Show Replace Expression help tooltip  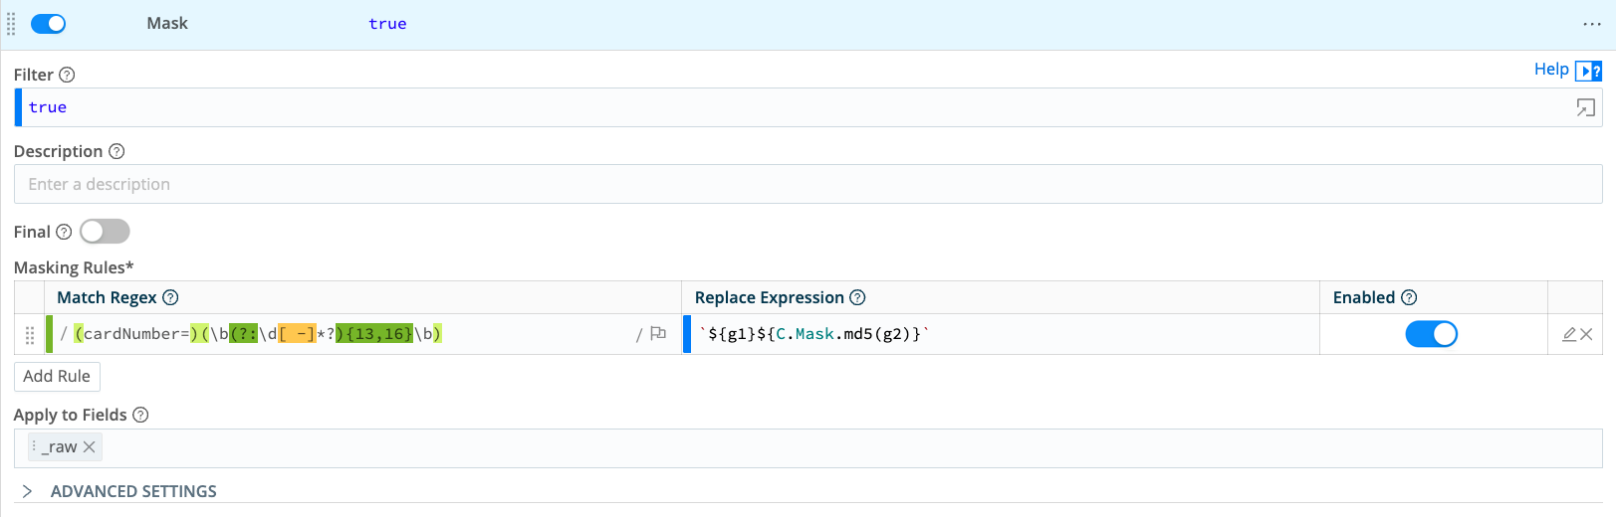coord(857,297)
